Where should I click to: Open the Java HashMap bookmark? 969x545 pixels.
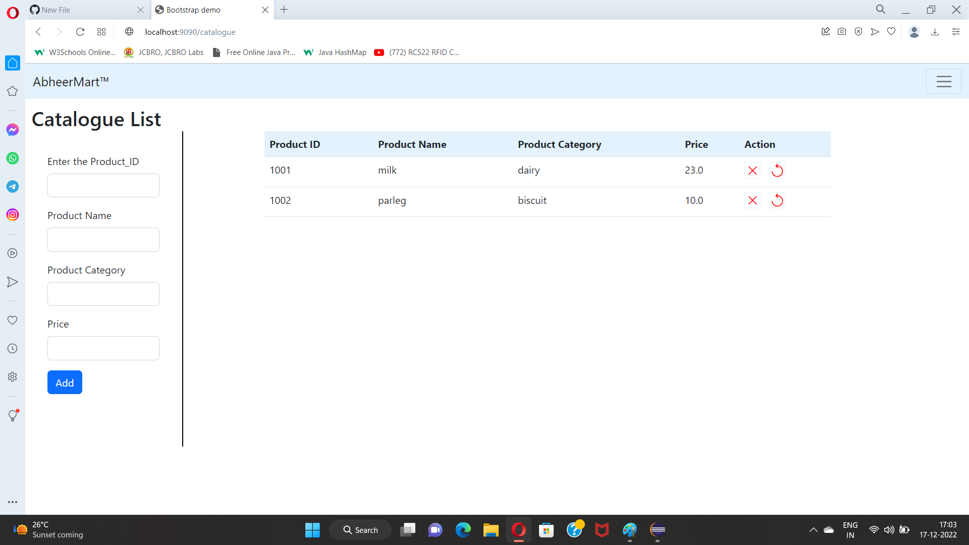[x=335, y=52]
